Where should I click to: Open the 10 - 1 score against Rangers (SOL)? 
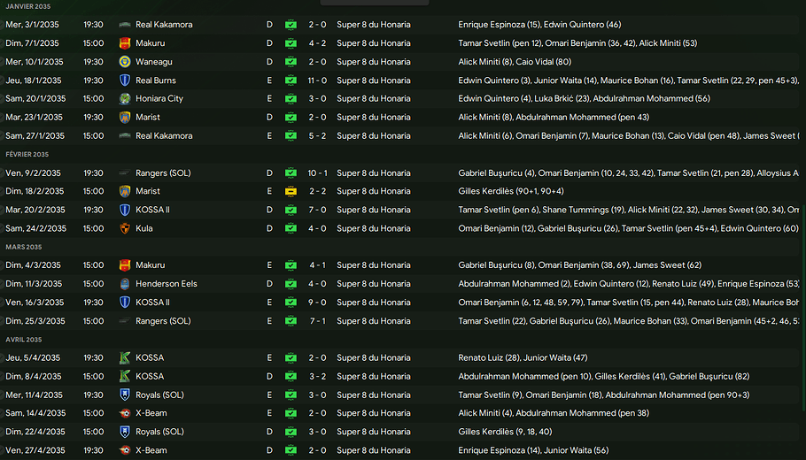coord(317,173)
